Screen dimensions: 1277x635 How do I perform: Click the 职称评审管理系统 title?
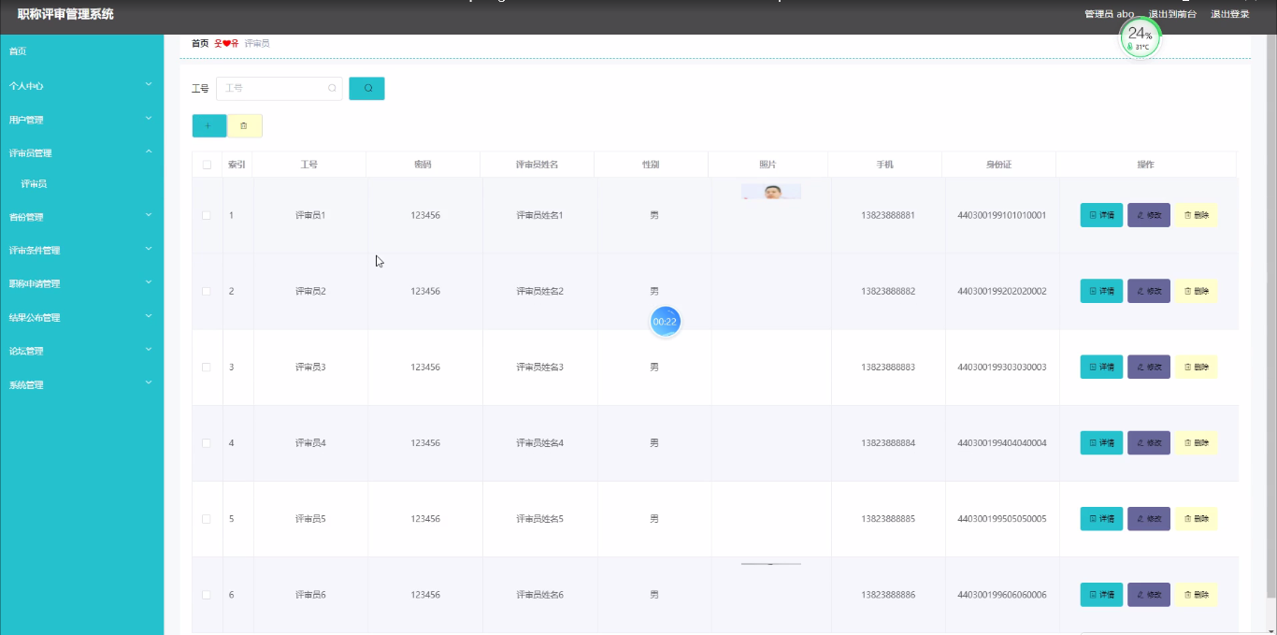pyautogui.click(x=65, y=14)
